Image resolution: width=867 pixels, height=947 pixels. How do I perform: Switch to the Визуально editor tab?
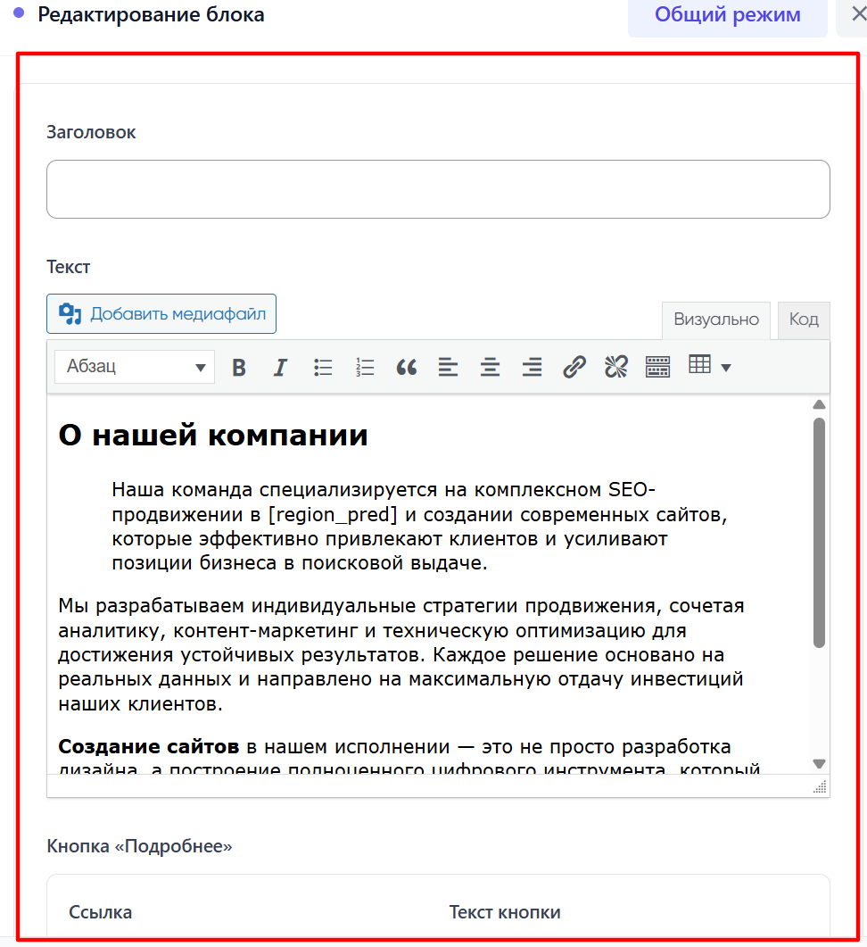[x=716, y=320]
